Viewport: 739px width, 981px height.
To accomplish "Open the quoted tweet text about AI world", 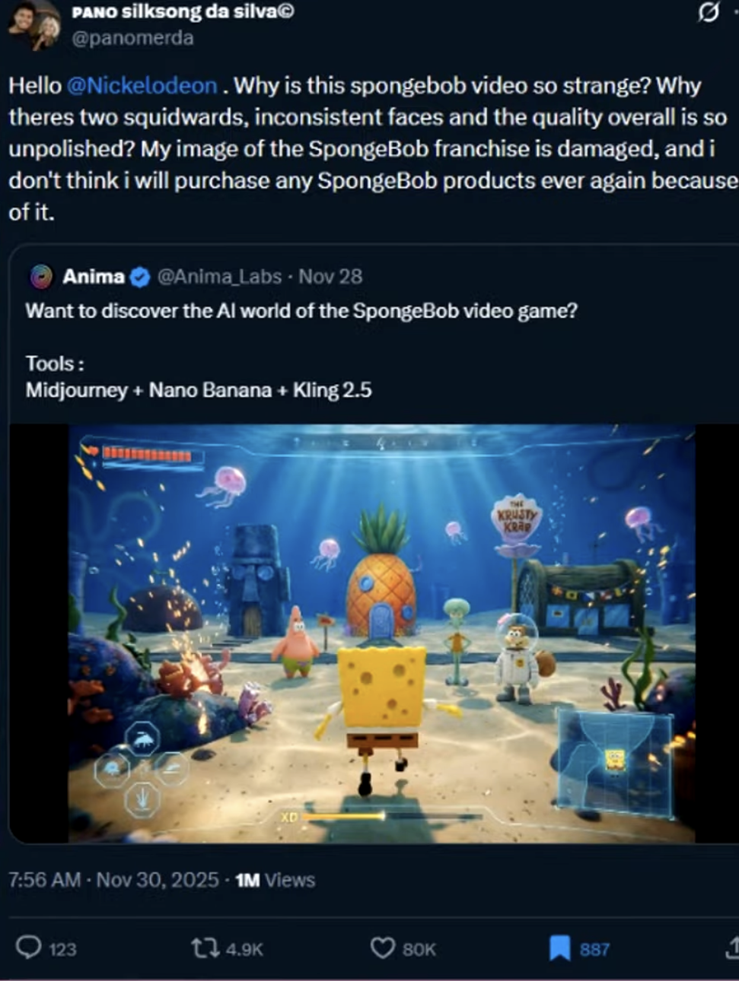I will click(301, 310).
